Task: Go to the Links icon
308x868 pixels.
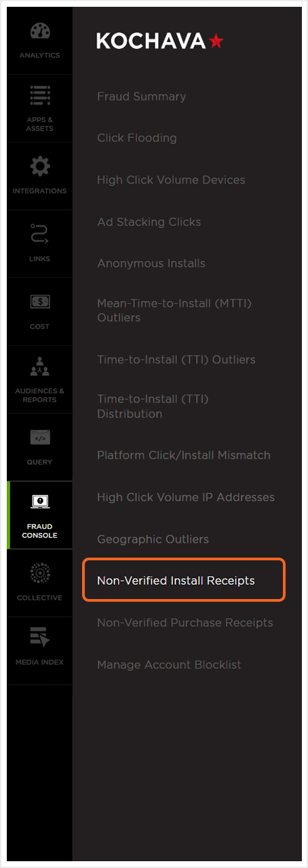Action: (x=40, y=234)
